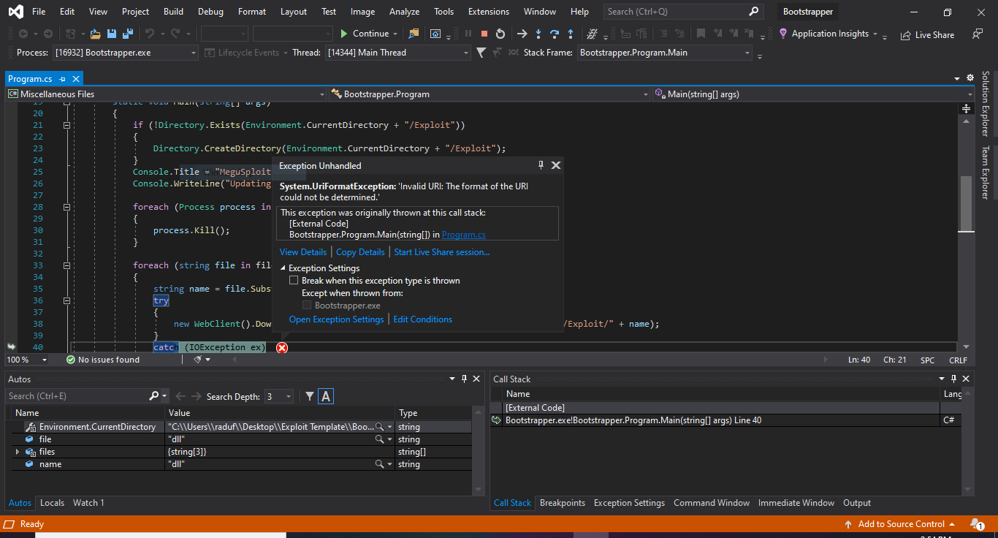998x538 pixels.
Task: Switch to the Locals tab
Action: click(52, 503)
